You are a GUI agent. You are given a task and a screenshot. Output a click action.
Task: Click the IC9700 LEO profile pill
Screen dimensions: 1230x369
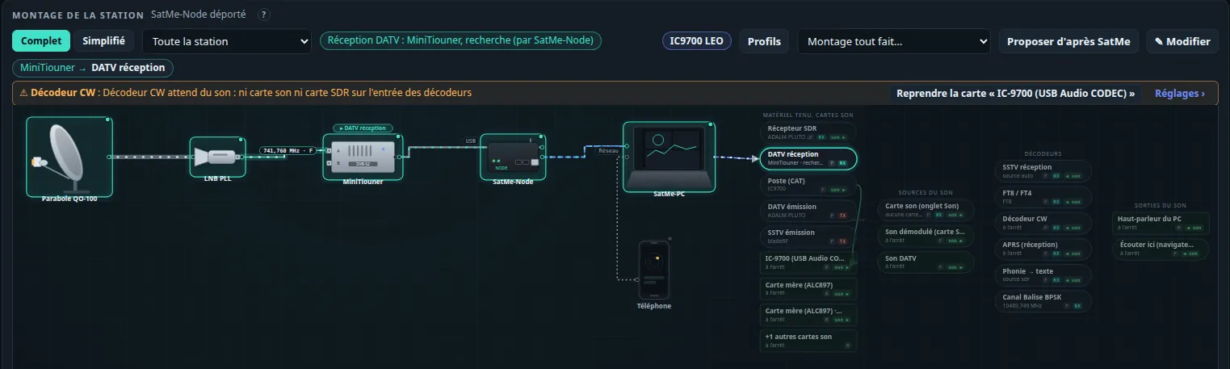(697, 41)
